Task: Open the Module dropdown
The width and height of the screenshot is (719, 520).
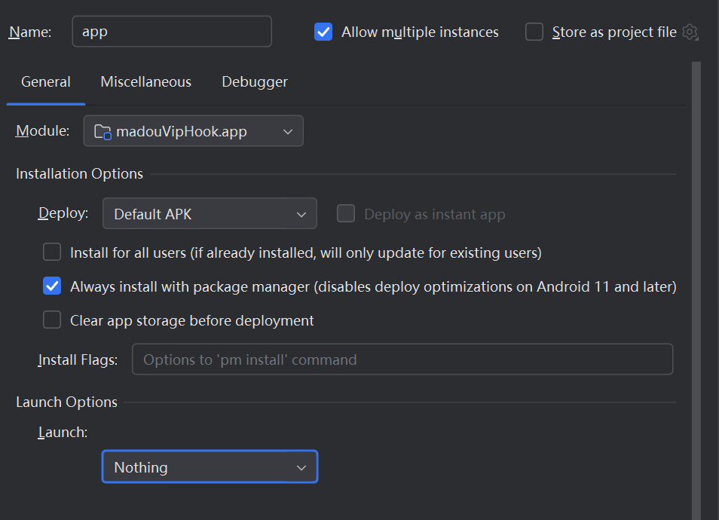Action: pos(194,131)
